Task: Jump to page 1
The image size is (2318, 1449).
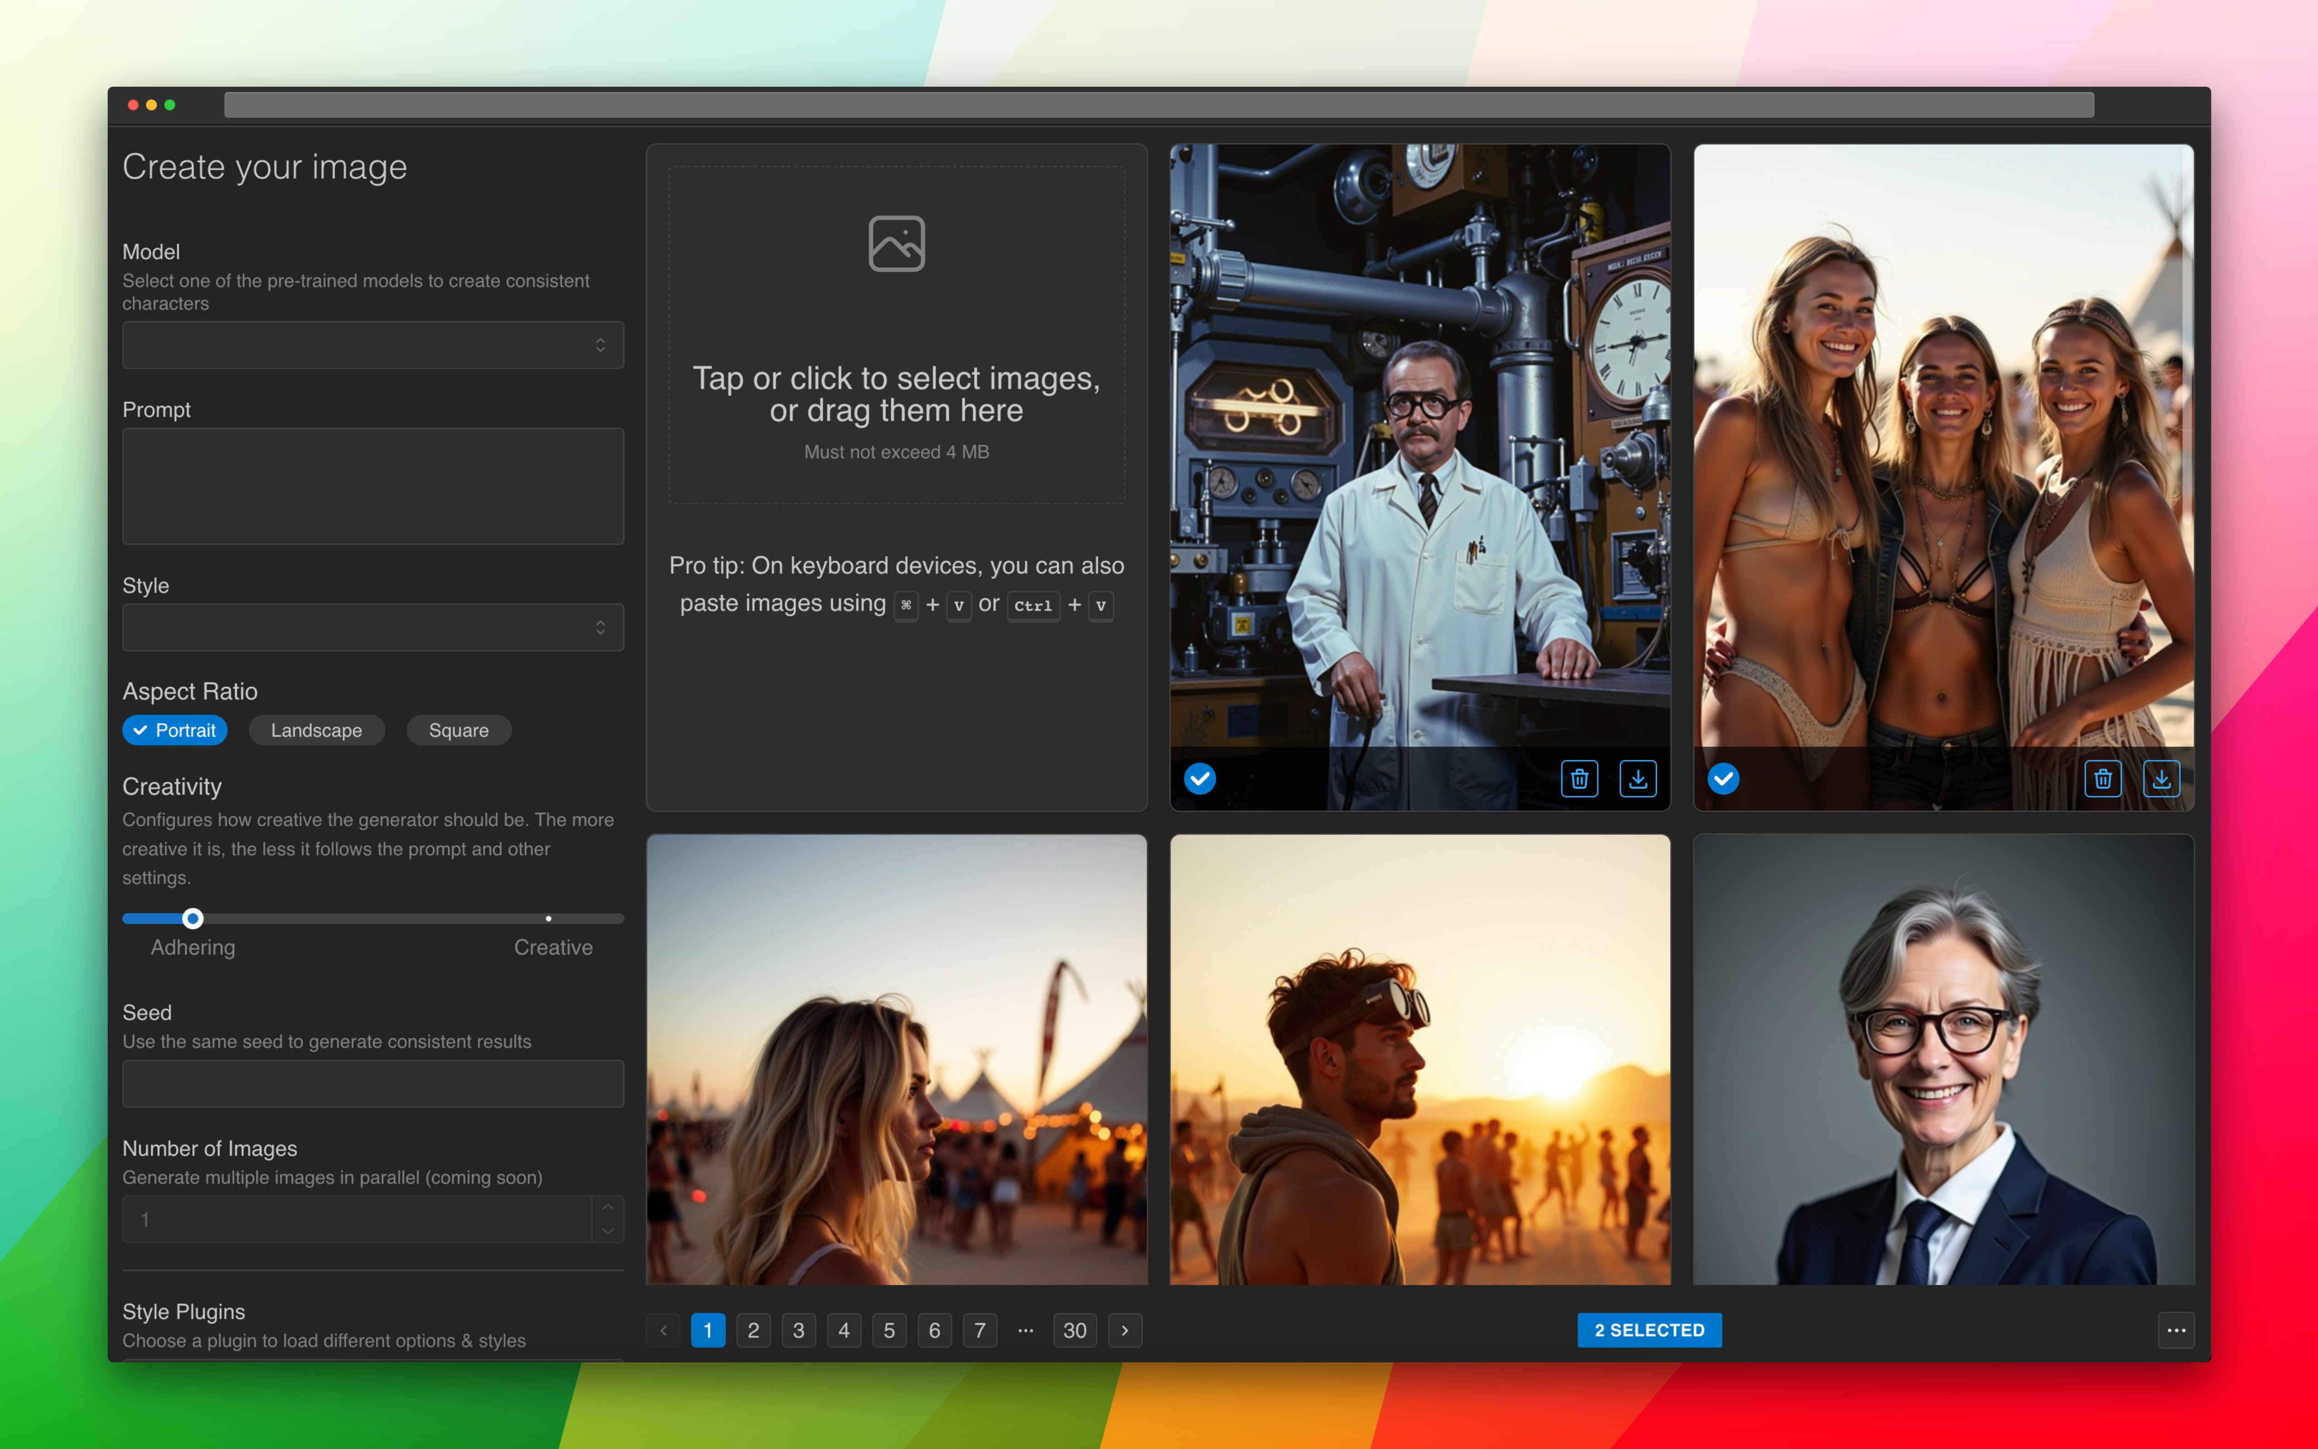Action: (708, 1330)
